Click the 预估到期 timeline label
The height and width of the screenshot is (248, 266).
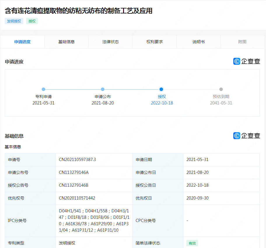[221, 97]
